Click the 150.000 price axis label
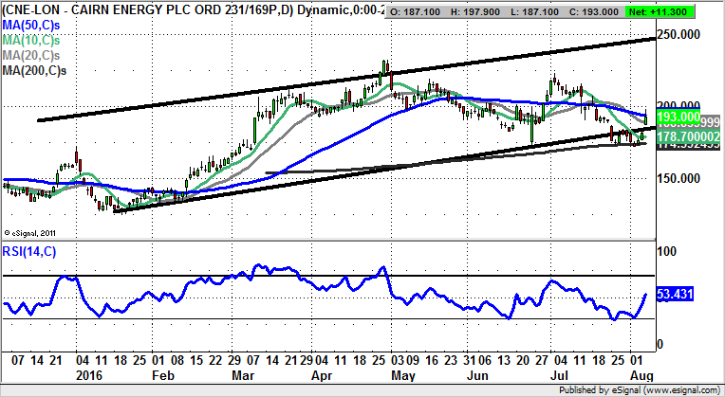Image resolution: width=725 pixels, height=397 pixels. click(x=685, y=178)
